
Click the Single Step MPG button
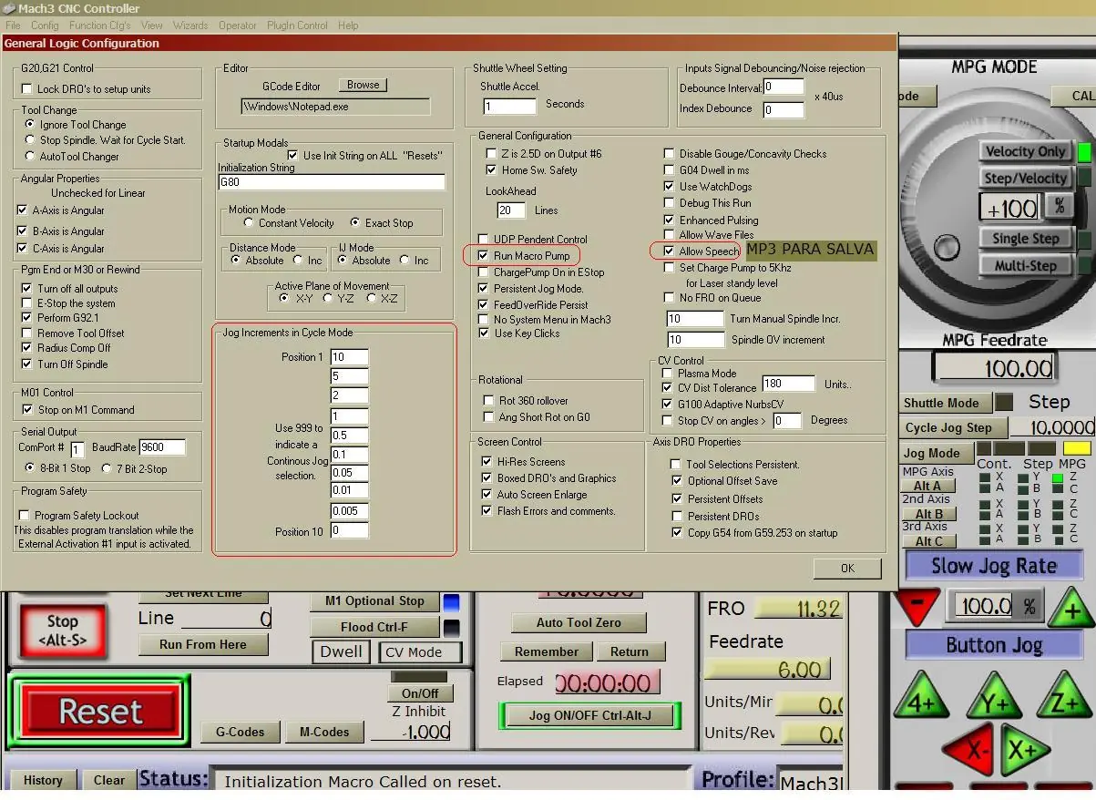[1026, 238]
